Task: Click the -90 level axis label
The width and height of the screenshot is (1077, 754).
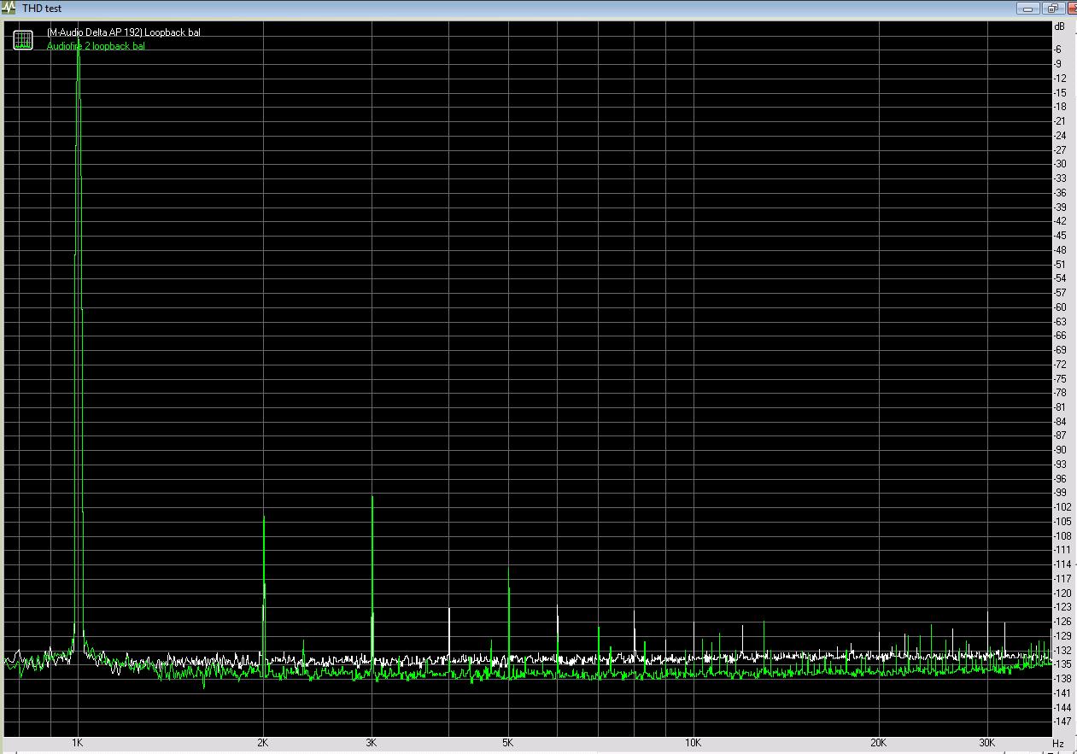Action: pos(1060,450)
